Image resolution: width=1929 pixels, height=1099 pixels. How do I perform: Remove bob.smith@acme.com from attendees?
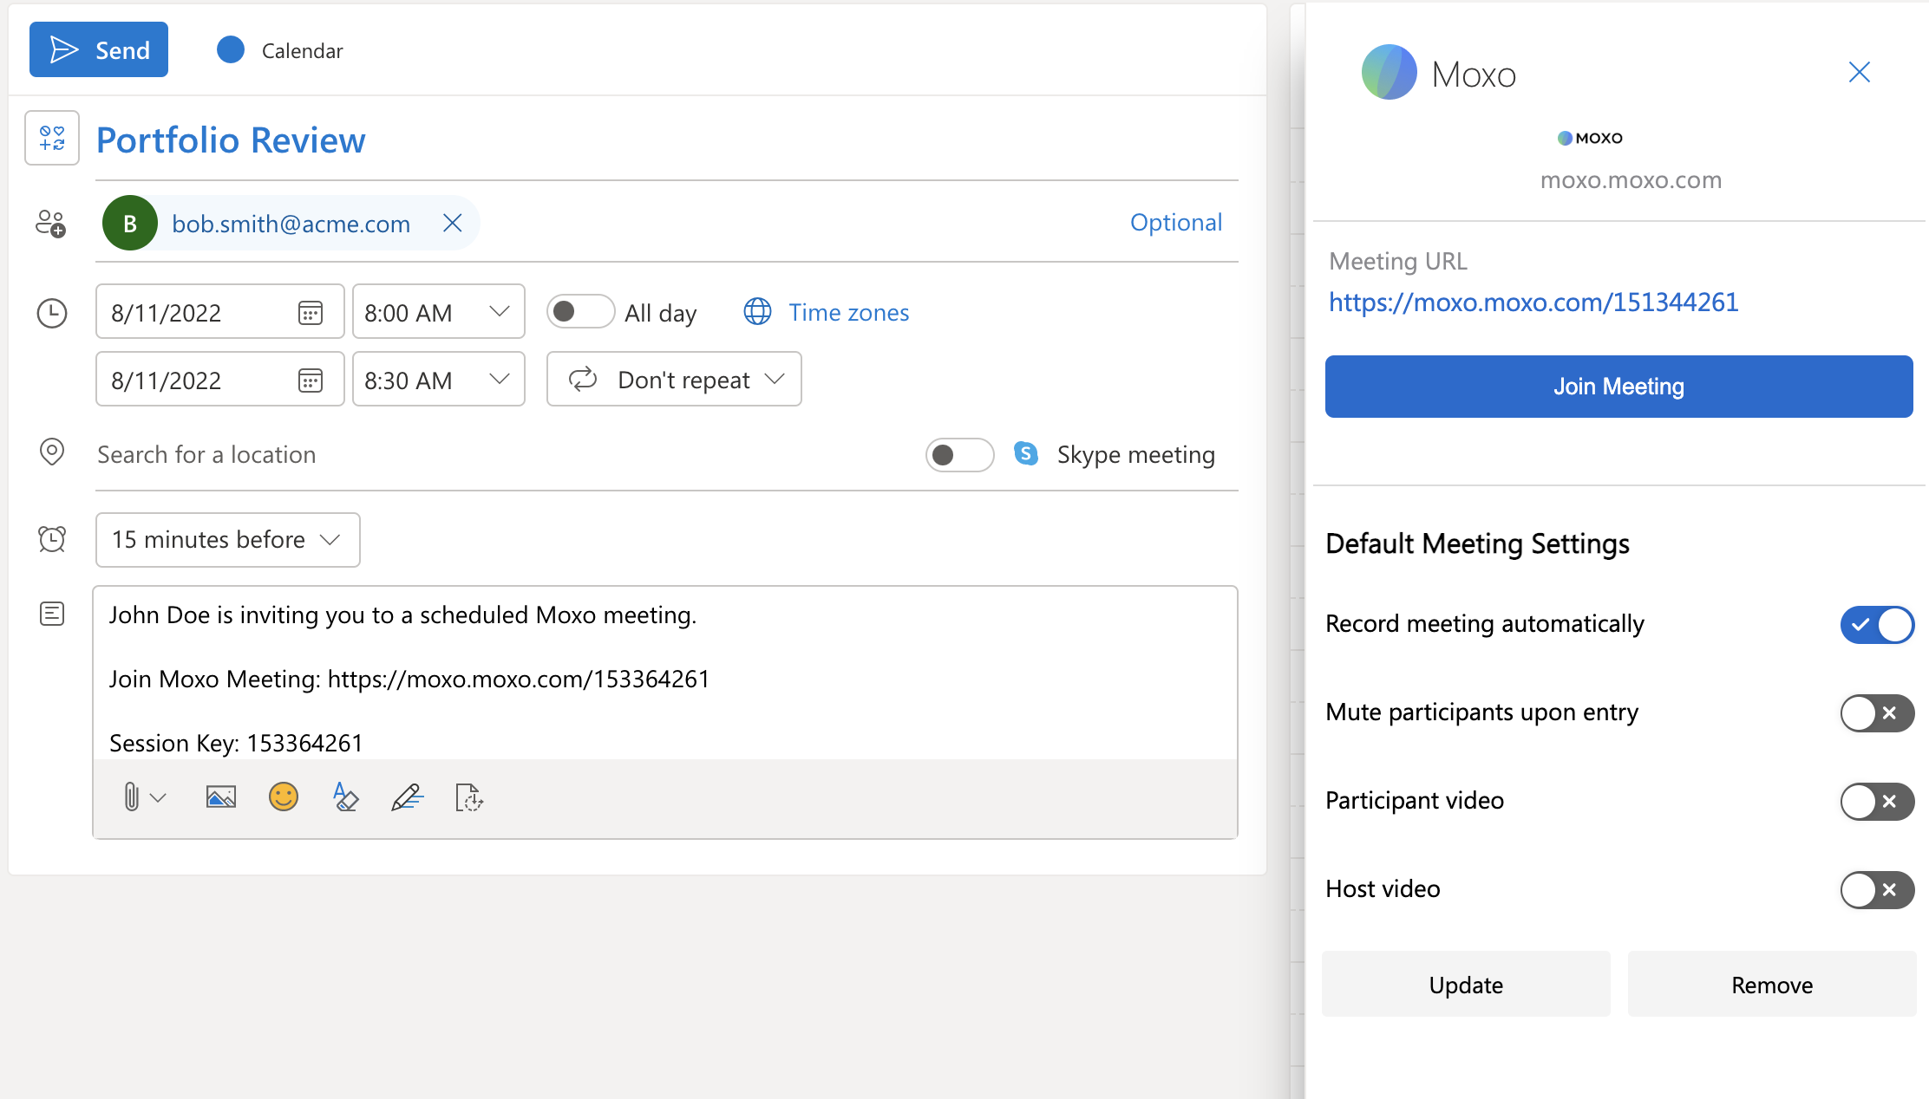(452, 224)
